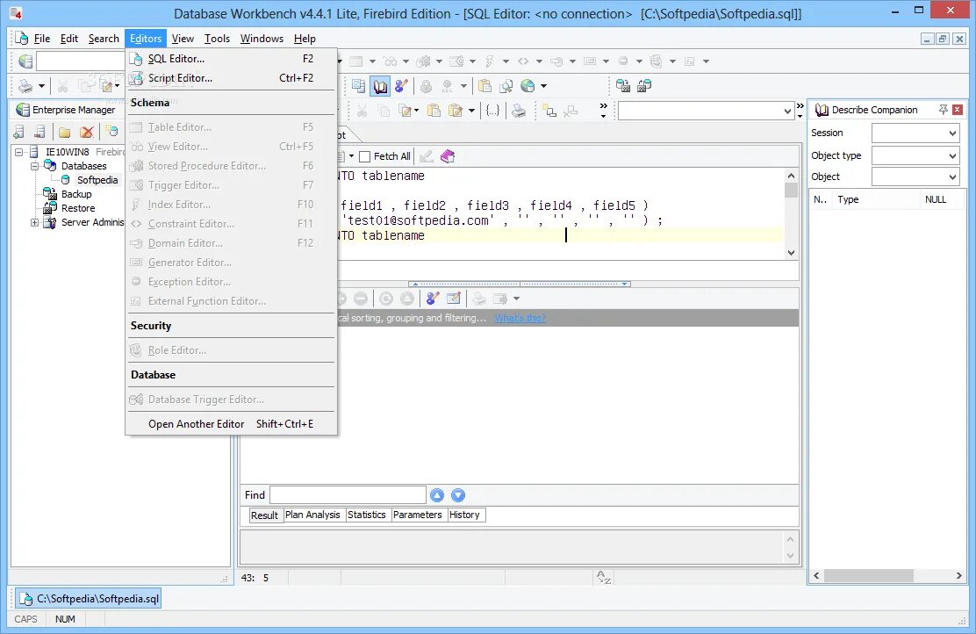
Task: Unregister the database using the toolbar icon
Action: [39, 132]
